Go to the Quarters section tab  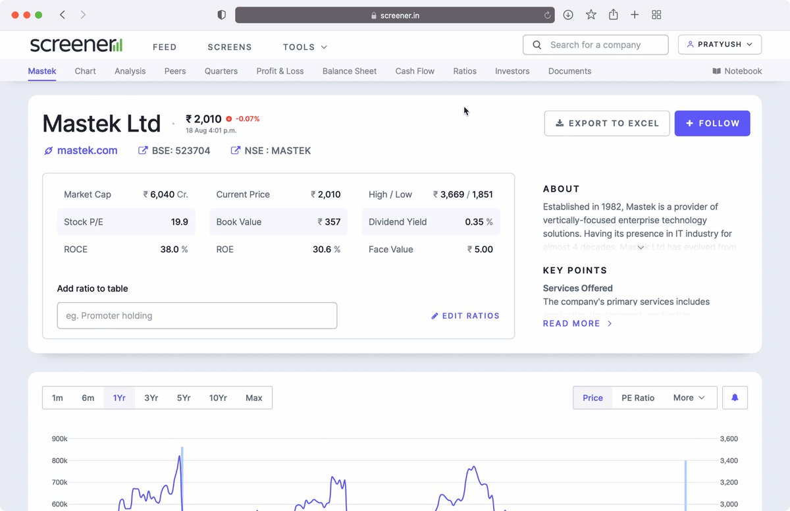click(x=221, y=71)
